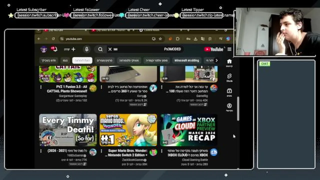The image size is (320, 180).
Task: Open the notifications bell
Action: 54,49
